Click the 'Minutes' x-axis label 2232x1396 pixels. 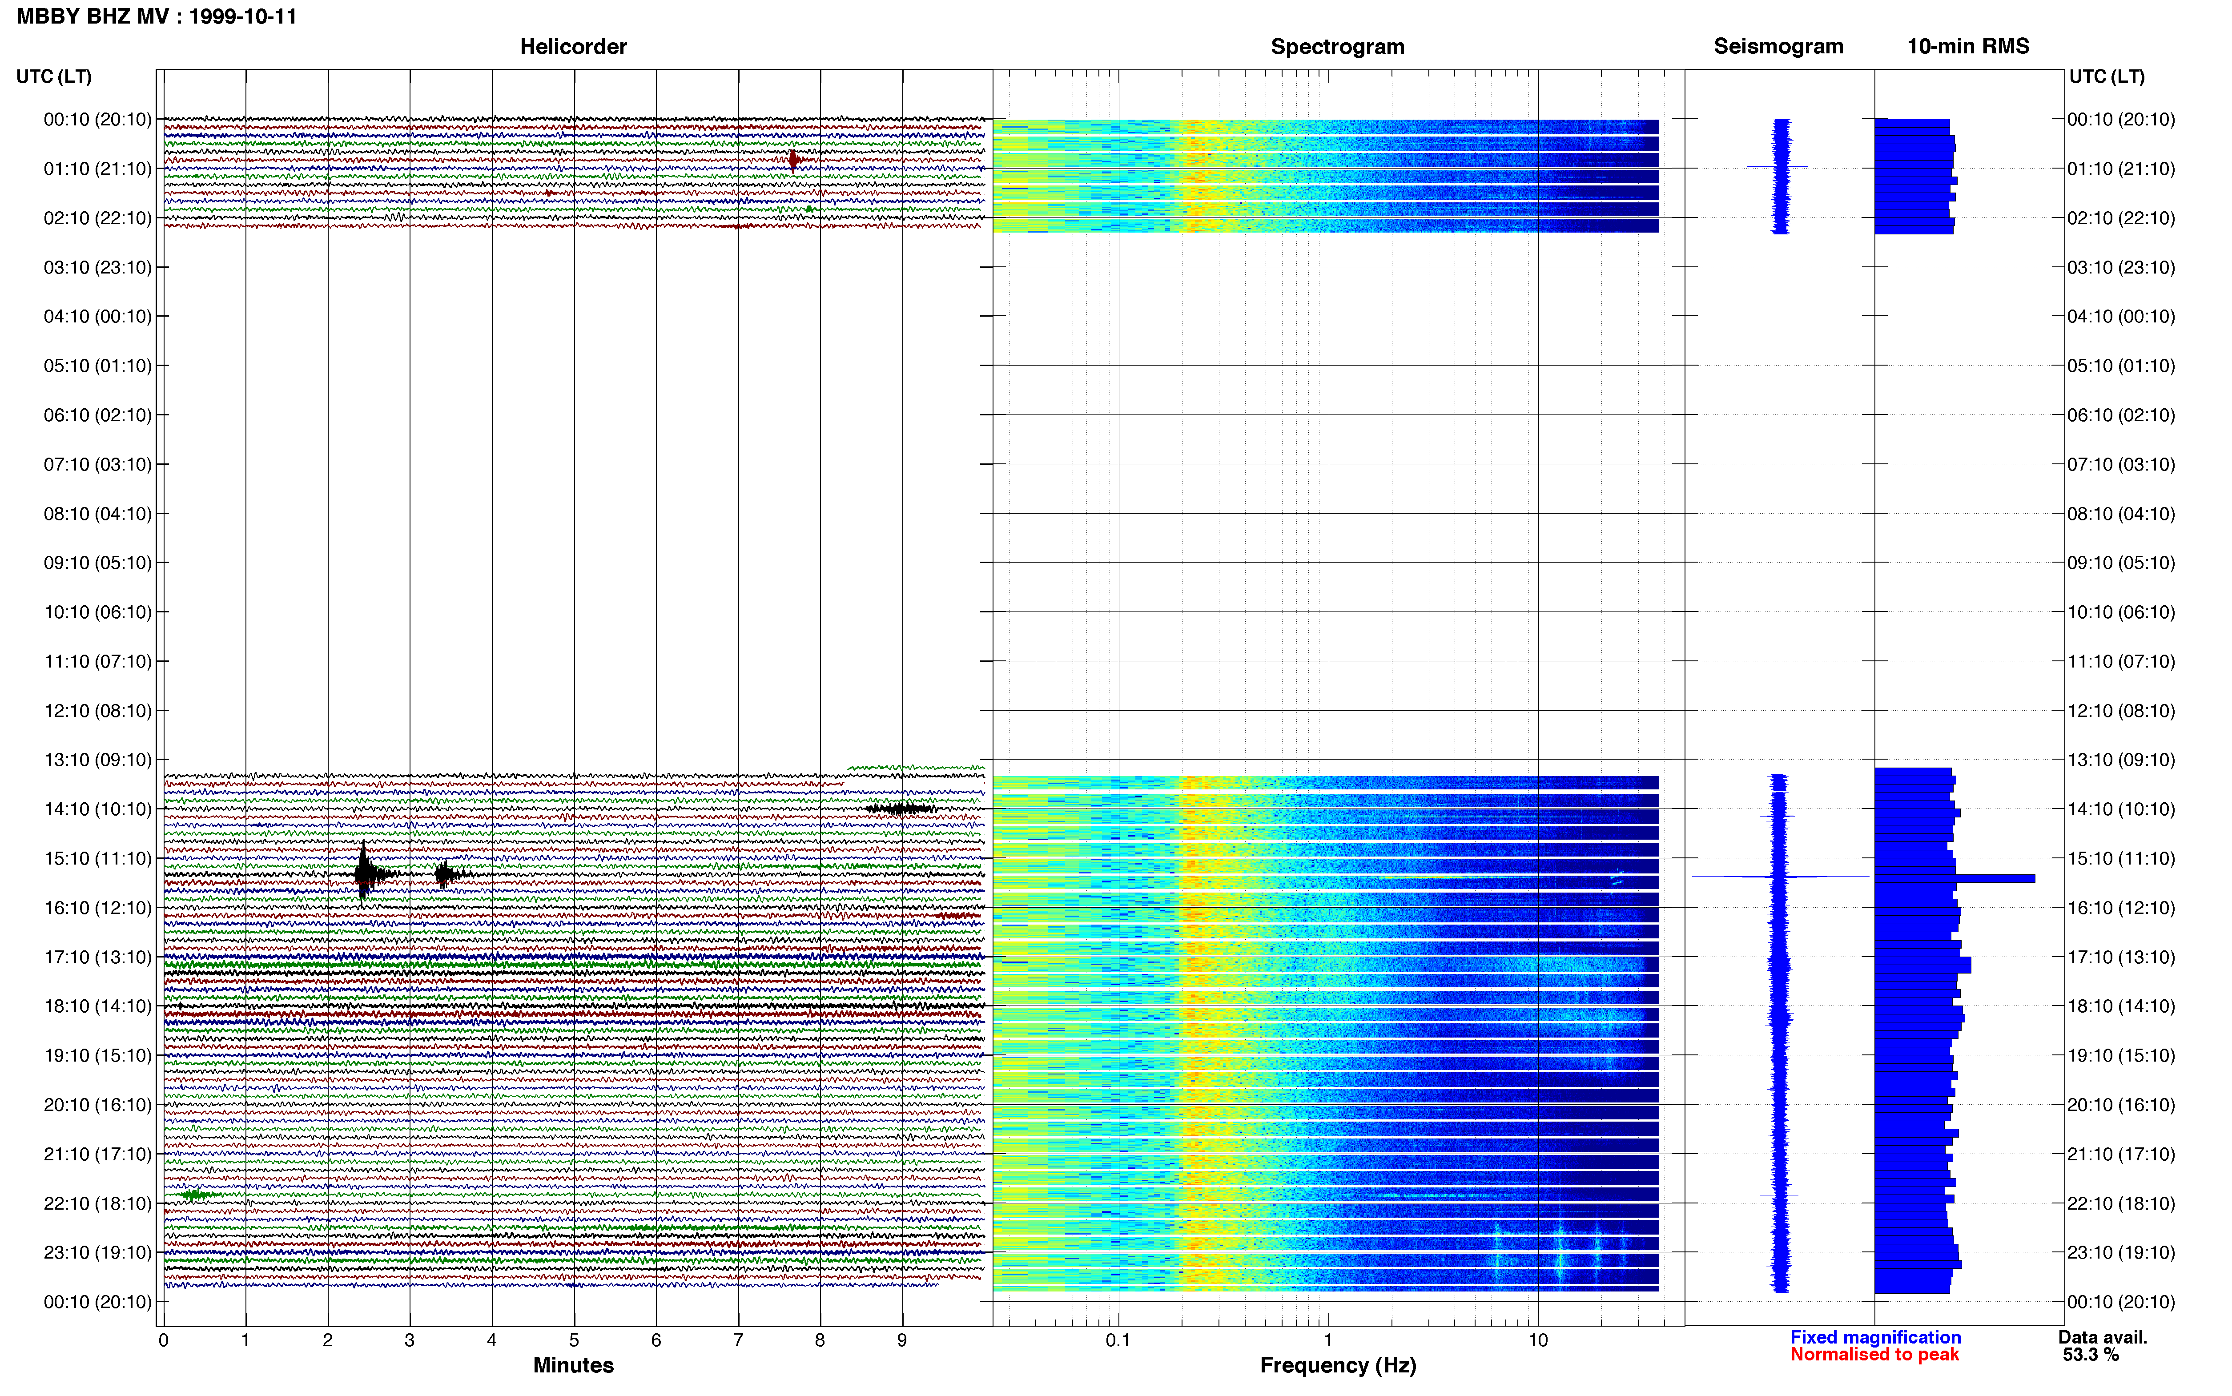(x=573, y=1365)
